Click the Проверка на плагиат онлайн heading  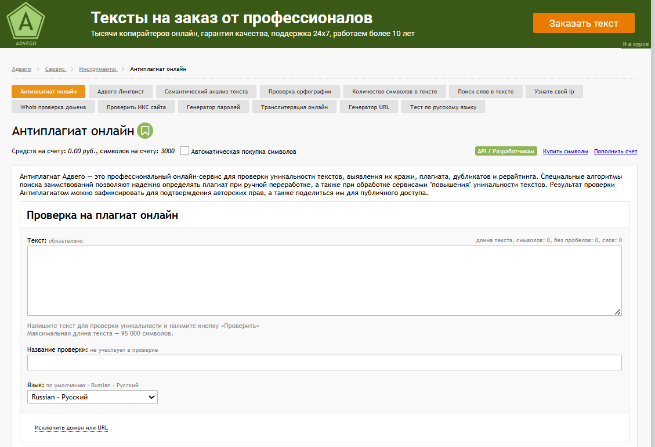[x=102, y=215]
